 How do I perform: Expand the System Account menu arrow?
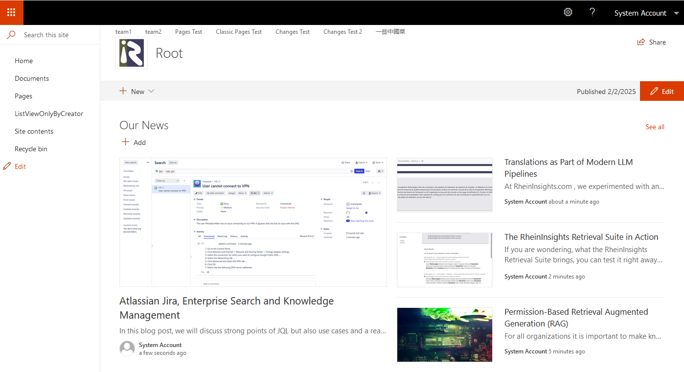676,13
